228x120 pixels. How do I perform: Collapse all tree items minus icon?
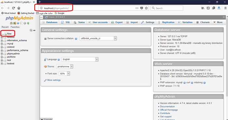point(31,30)
